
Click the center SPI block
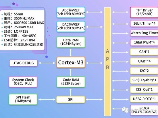(x=71, y=99)
